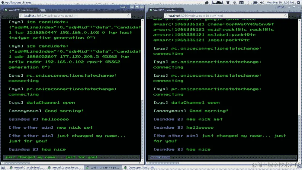Open the Chrome menu in the right window
The width and height of the screenshot is (302, 170).
point(298,16)
